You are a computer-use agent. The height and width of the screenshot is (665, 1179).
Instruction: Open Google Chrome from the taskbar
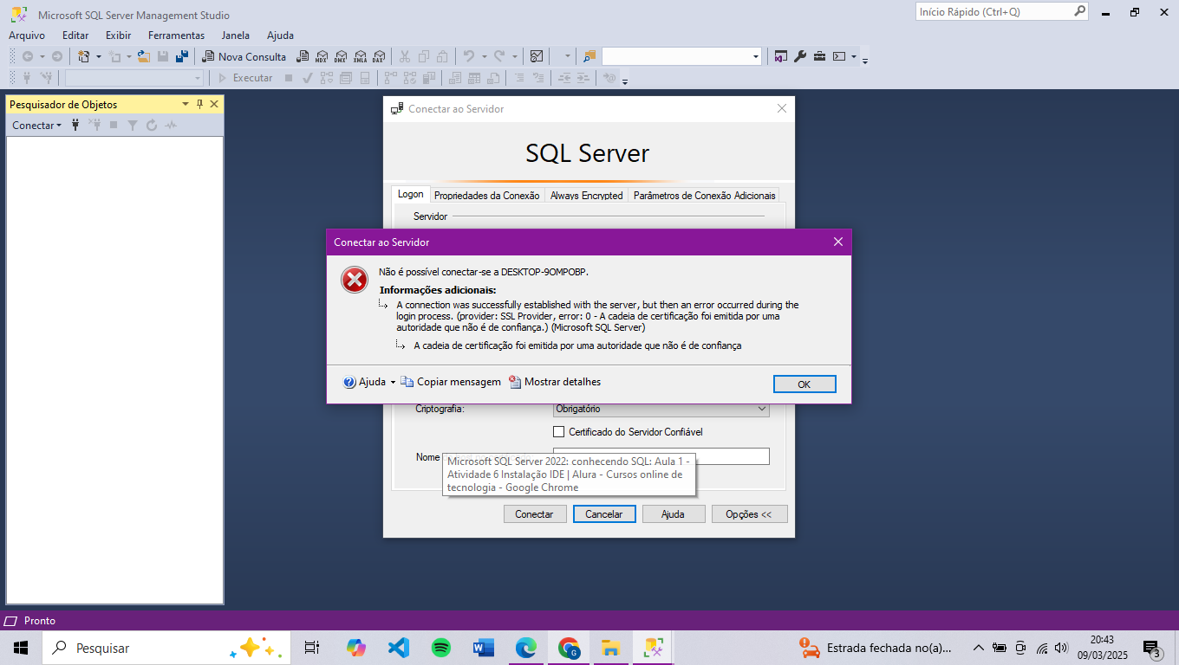569,647
